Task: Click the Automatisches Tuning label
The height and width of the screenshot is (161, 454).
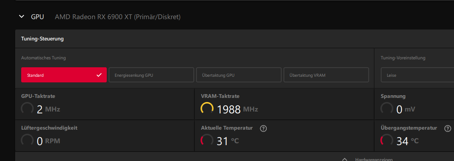Action: pyautogui.click(x=44, y=58)
